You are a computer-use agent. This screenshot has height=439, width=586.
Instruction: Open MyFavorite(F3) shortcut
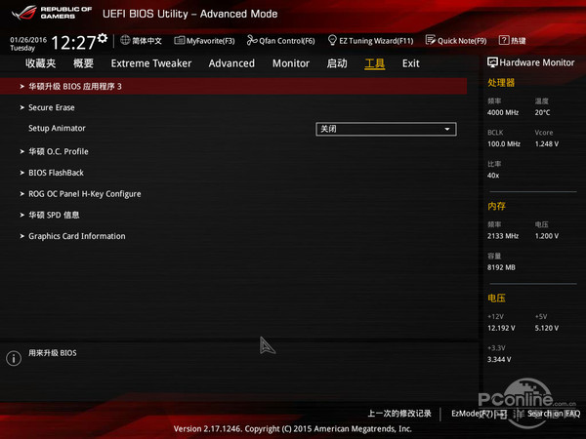click(204, 41)
